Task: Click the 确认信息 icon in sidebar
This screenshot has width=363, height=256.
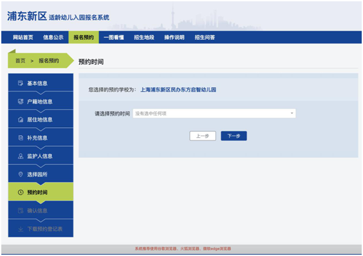Action: tap(21, 211)
